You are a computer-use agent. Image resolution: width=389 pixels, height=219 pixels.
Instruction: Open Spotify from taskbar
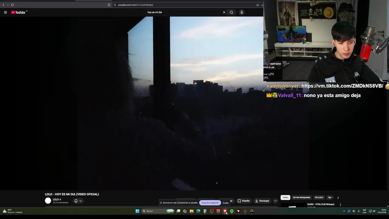[x=232, y=211]
